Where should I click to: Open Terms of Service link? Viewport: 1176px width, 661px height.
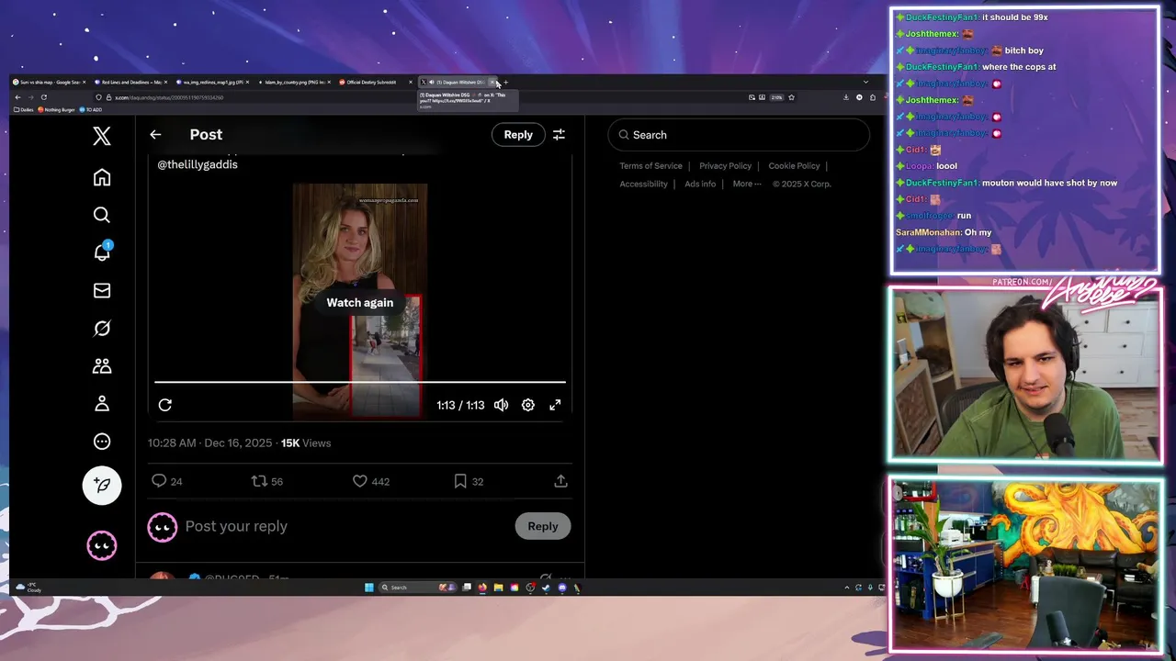tap(650, 166)
